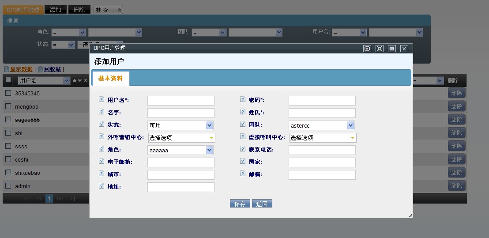Focus the 用户名 text input field
This screenshot has height=238, width=489.
(181, 101)
